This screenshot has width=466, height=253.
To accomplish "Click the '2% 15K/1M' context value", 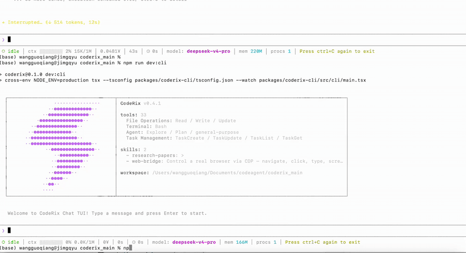I will tap(79, 51).
